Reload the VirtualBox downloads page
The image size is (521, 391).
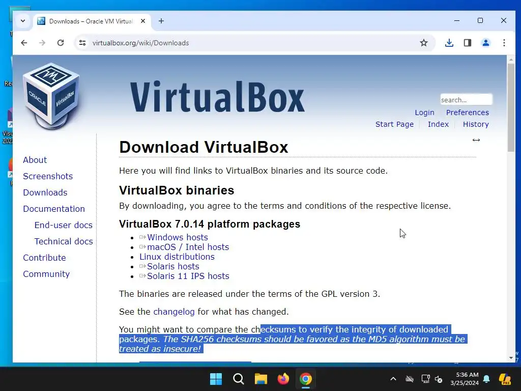point(61,43)
